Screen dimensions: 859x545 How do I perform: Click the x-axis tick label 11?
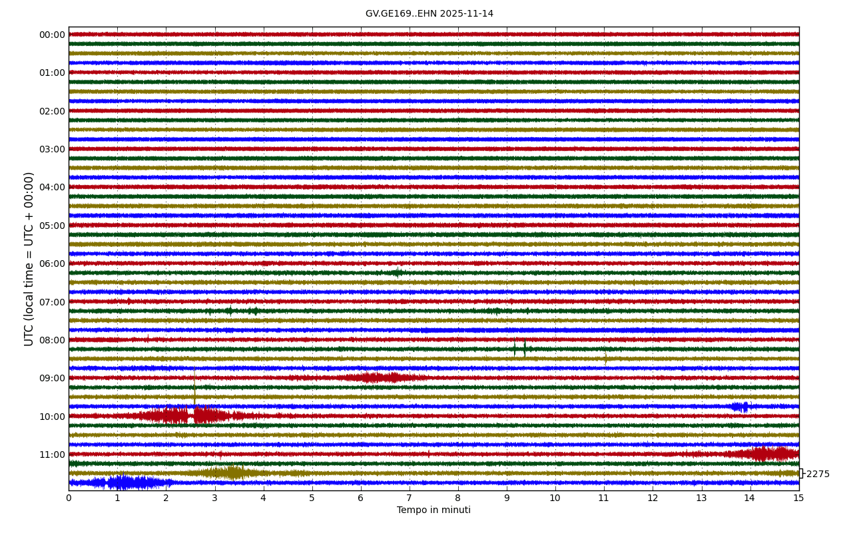point(603,498)
